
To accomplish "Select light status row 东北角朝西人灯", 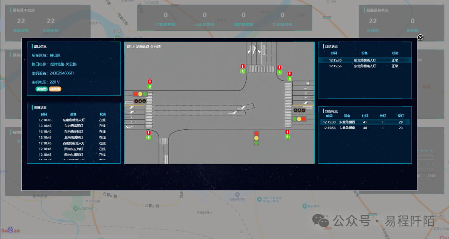I will click(365, 60).
